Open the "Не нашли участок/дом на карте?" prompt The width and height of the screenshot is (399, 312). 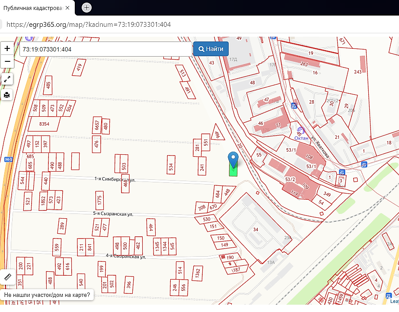point(48,295)
